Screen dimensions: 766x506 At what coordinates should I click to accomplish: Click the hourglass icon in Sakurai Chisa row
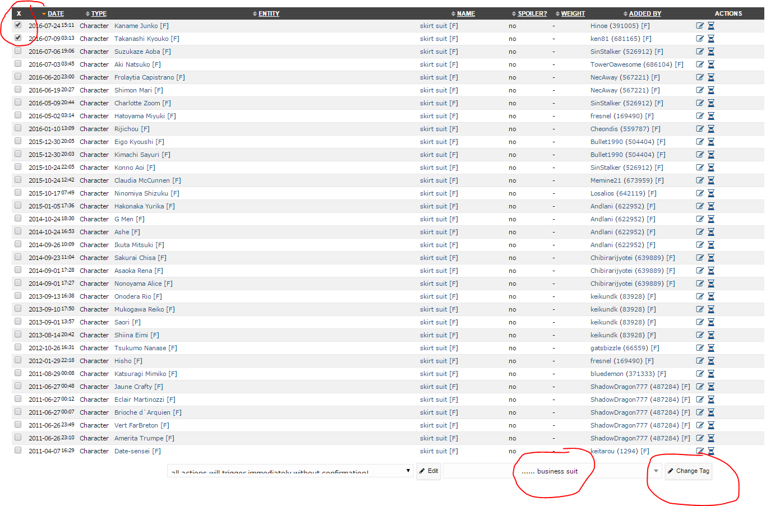(711, 258)
